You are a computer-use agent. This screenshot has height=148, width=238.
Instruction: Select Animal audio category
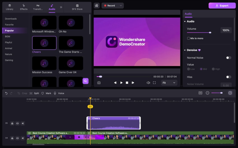point(8,48)
